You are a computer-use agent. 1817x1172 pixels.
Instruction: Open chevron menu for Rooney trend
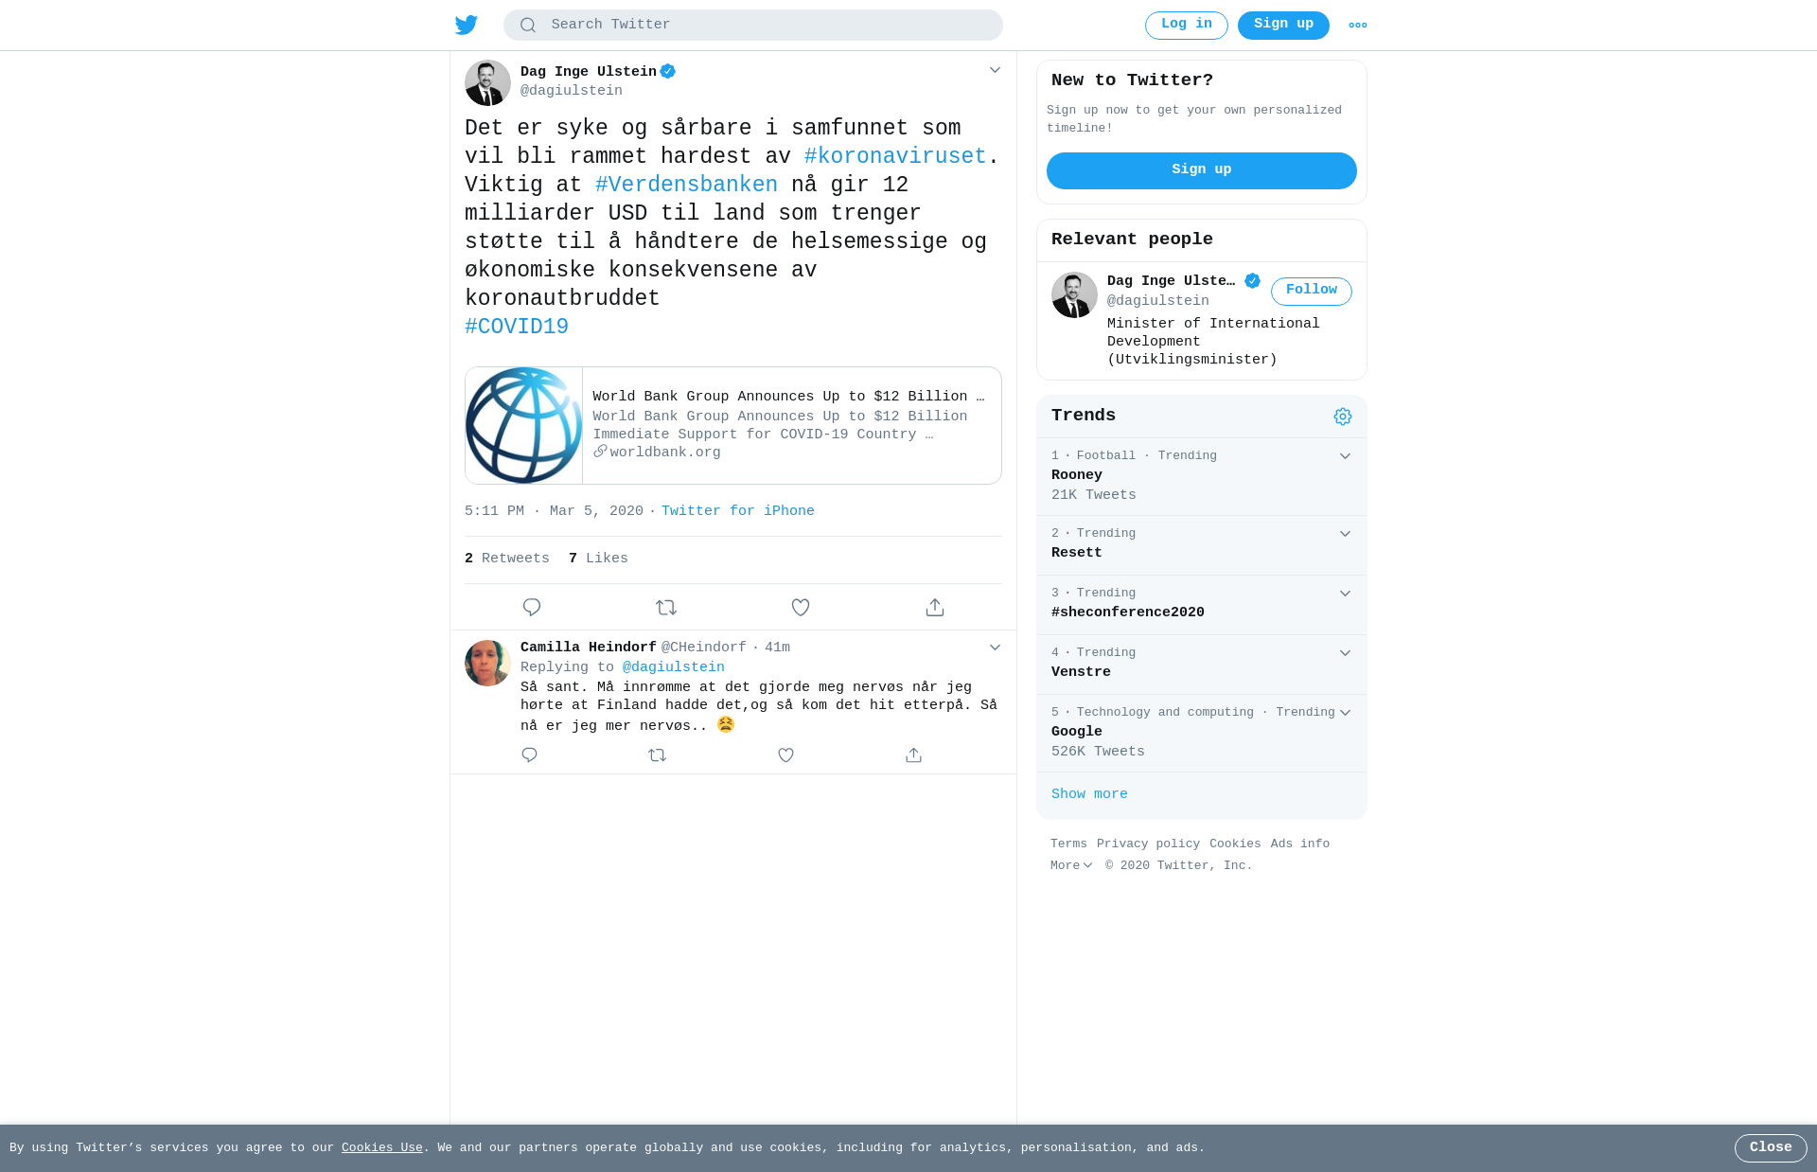click(x=1345, y=456)
